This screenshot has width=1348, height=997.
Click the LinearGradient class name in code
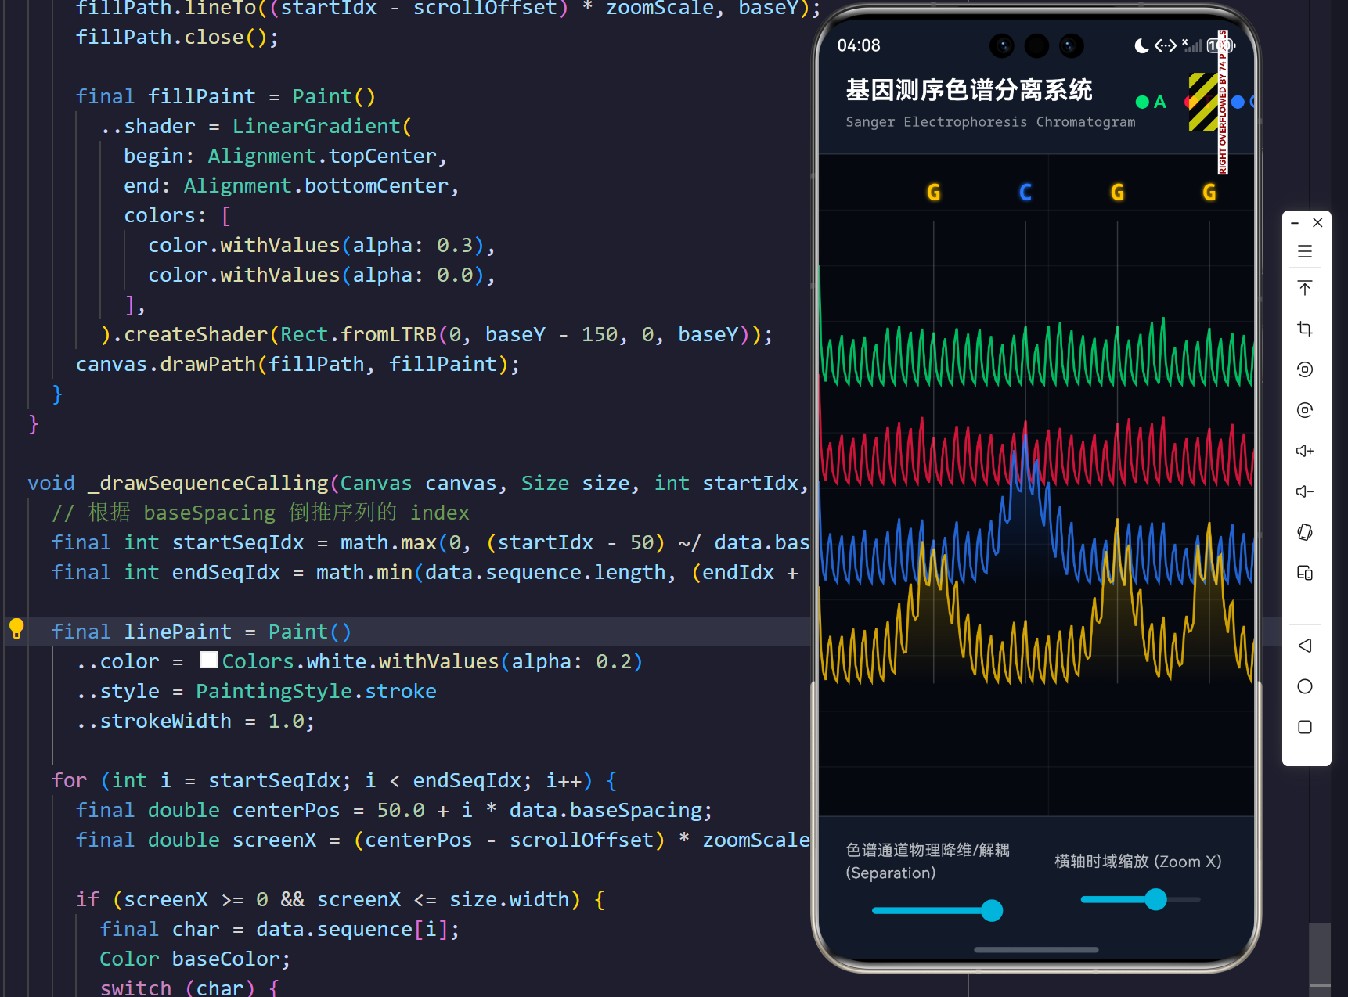pyautogui.click(x=316, y=126)
